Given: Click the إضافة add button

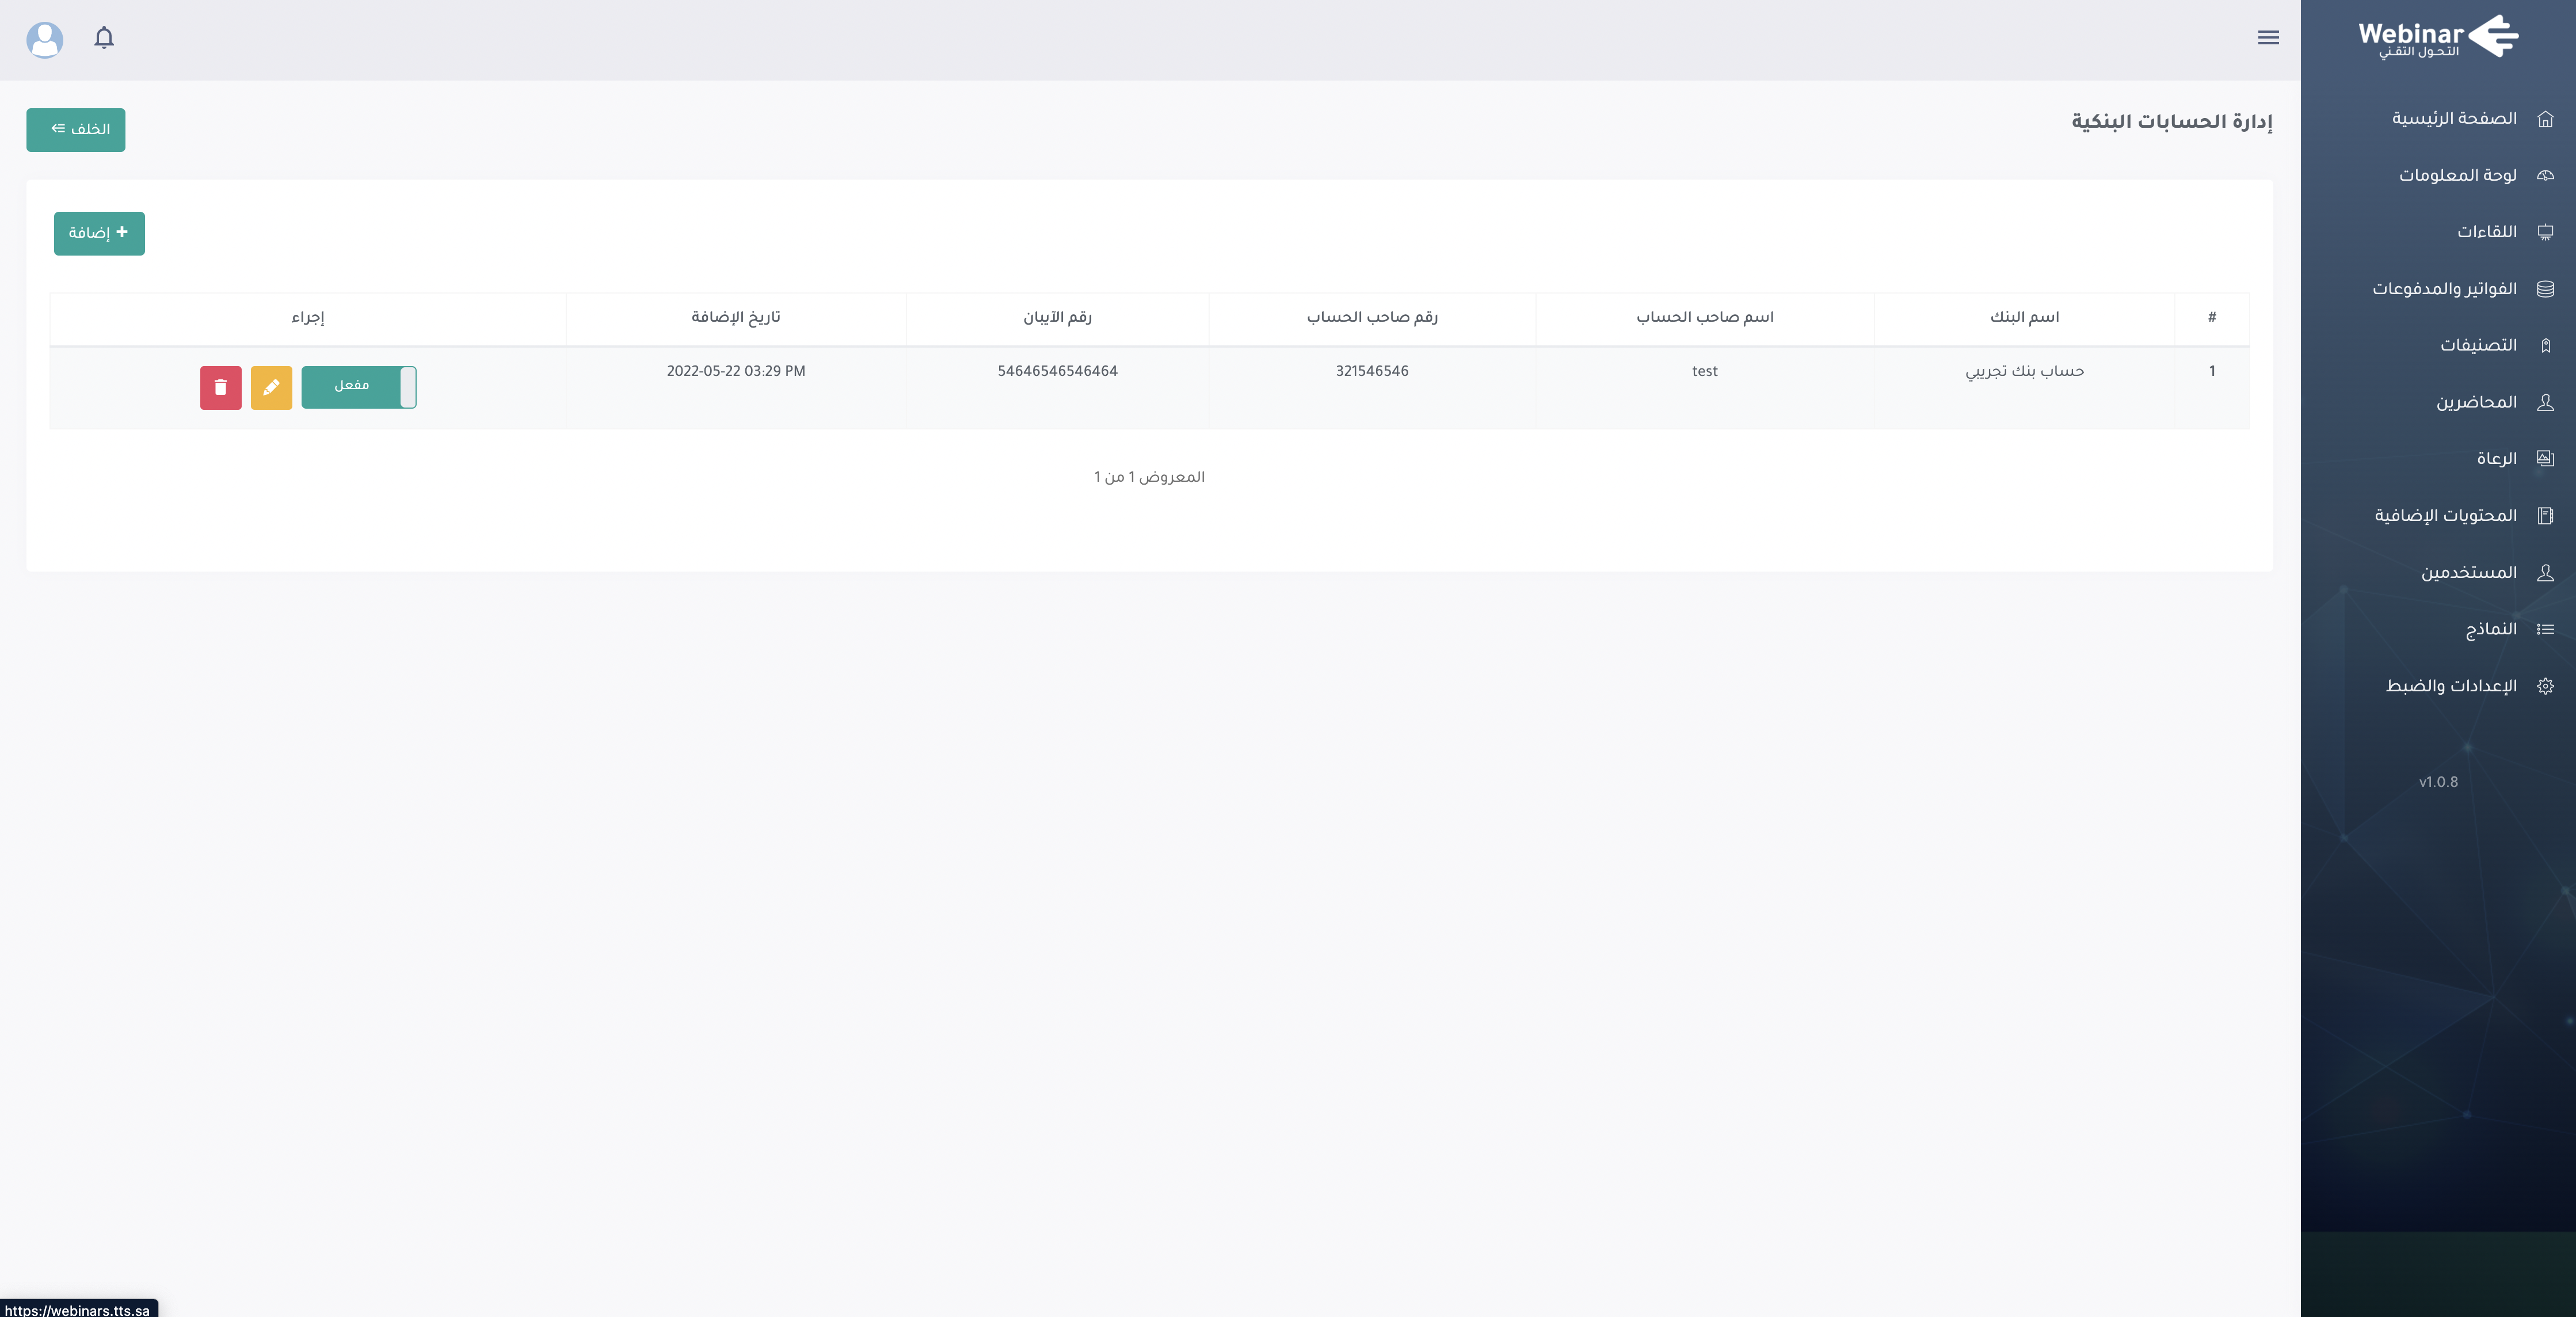Looking at the screenshot, I should click(x=99, y=233).
